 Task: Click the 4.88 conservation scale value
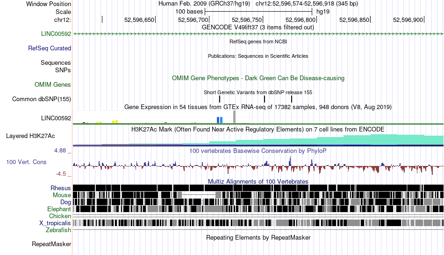pyautogui.click(x=60, y=151)
